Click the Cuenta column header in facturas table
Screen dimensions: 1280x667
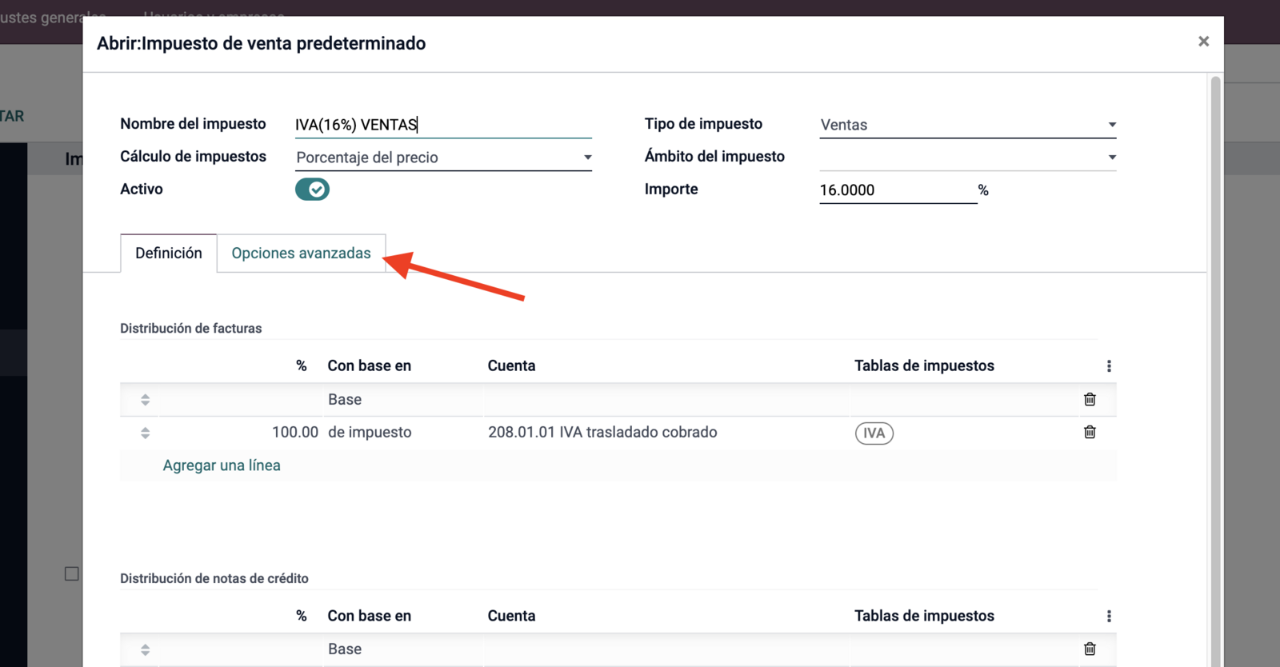(x=512, y=365)
